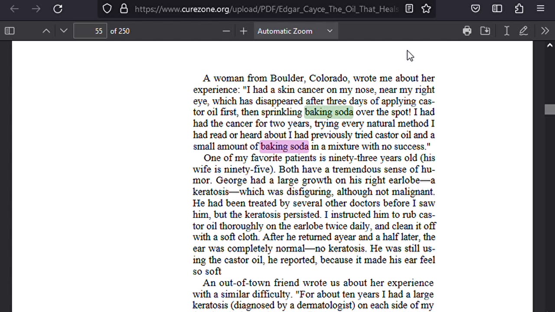This screenshot has height=312, width=555.
Task: Open browser sidebars icon
Action: 497,9
